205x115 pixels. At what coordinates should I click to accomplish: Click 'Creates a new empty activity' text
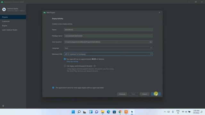pyautogui.click(x=62, y=24)
